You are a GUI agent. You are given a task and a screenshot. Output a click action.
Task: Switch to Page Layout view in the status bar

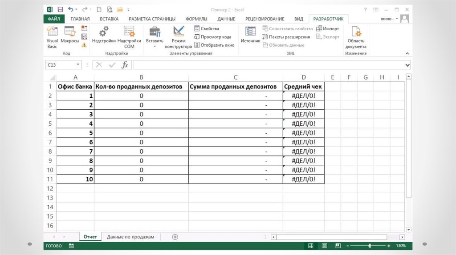point(325,246)
